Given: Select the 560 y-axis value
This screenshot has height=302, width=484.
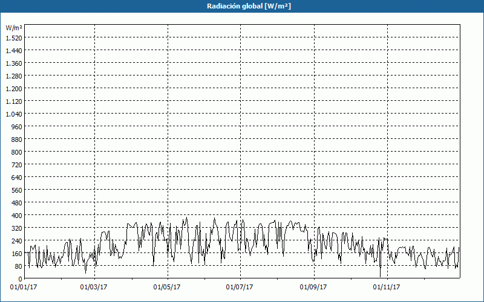Looking at the screenshot, I should (17, 190).
